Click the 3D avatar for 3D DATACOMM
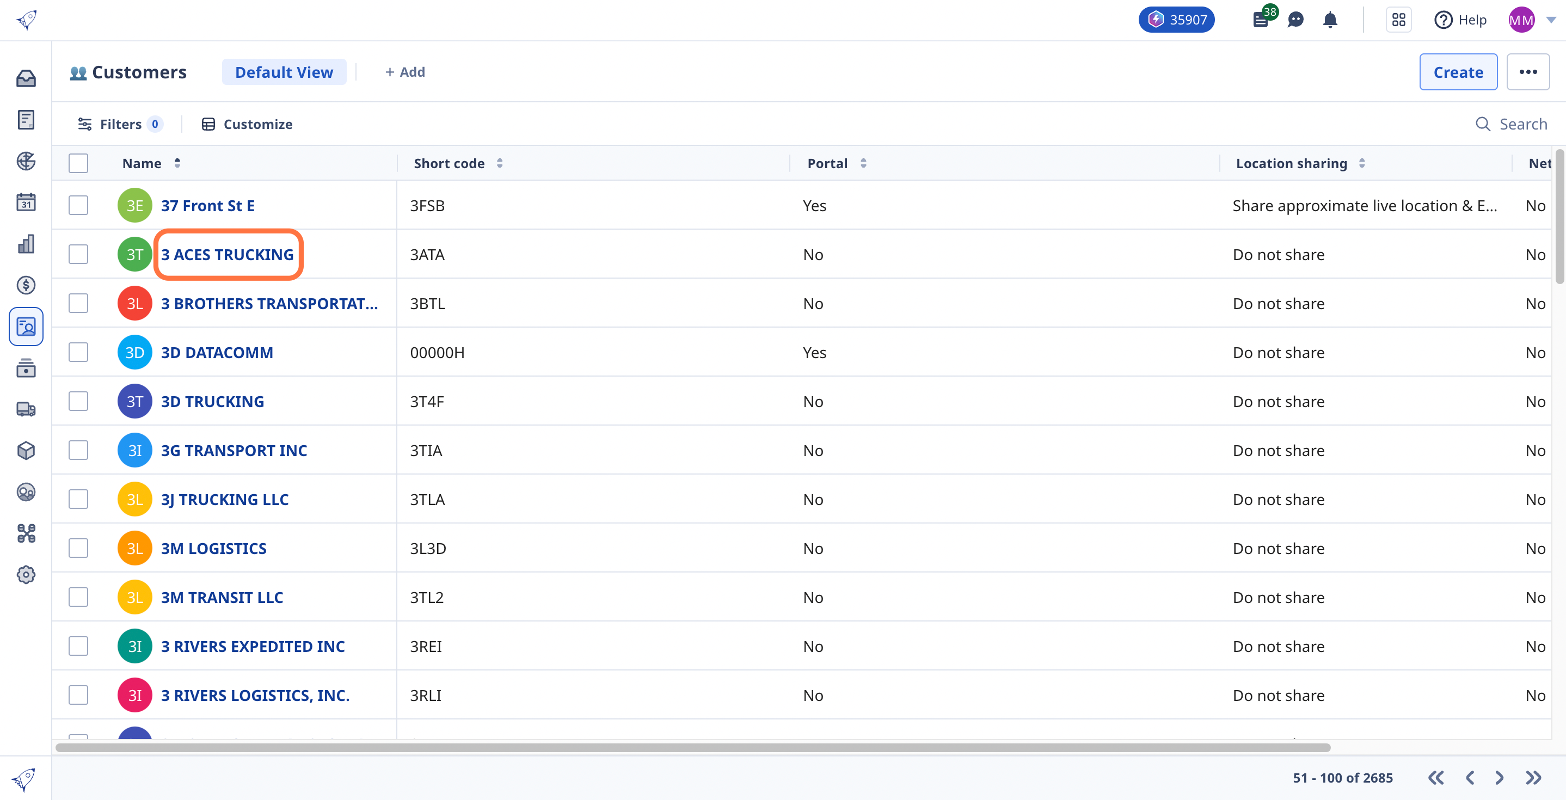Viewport: 1566px width, 800px height. coord(134,352)
